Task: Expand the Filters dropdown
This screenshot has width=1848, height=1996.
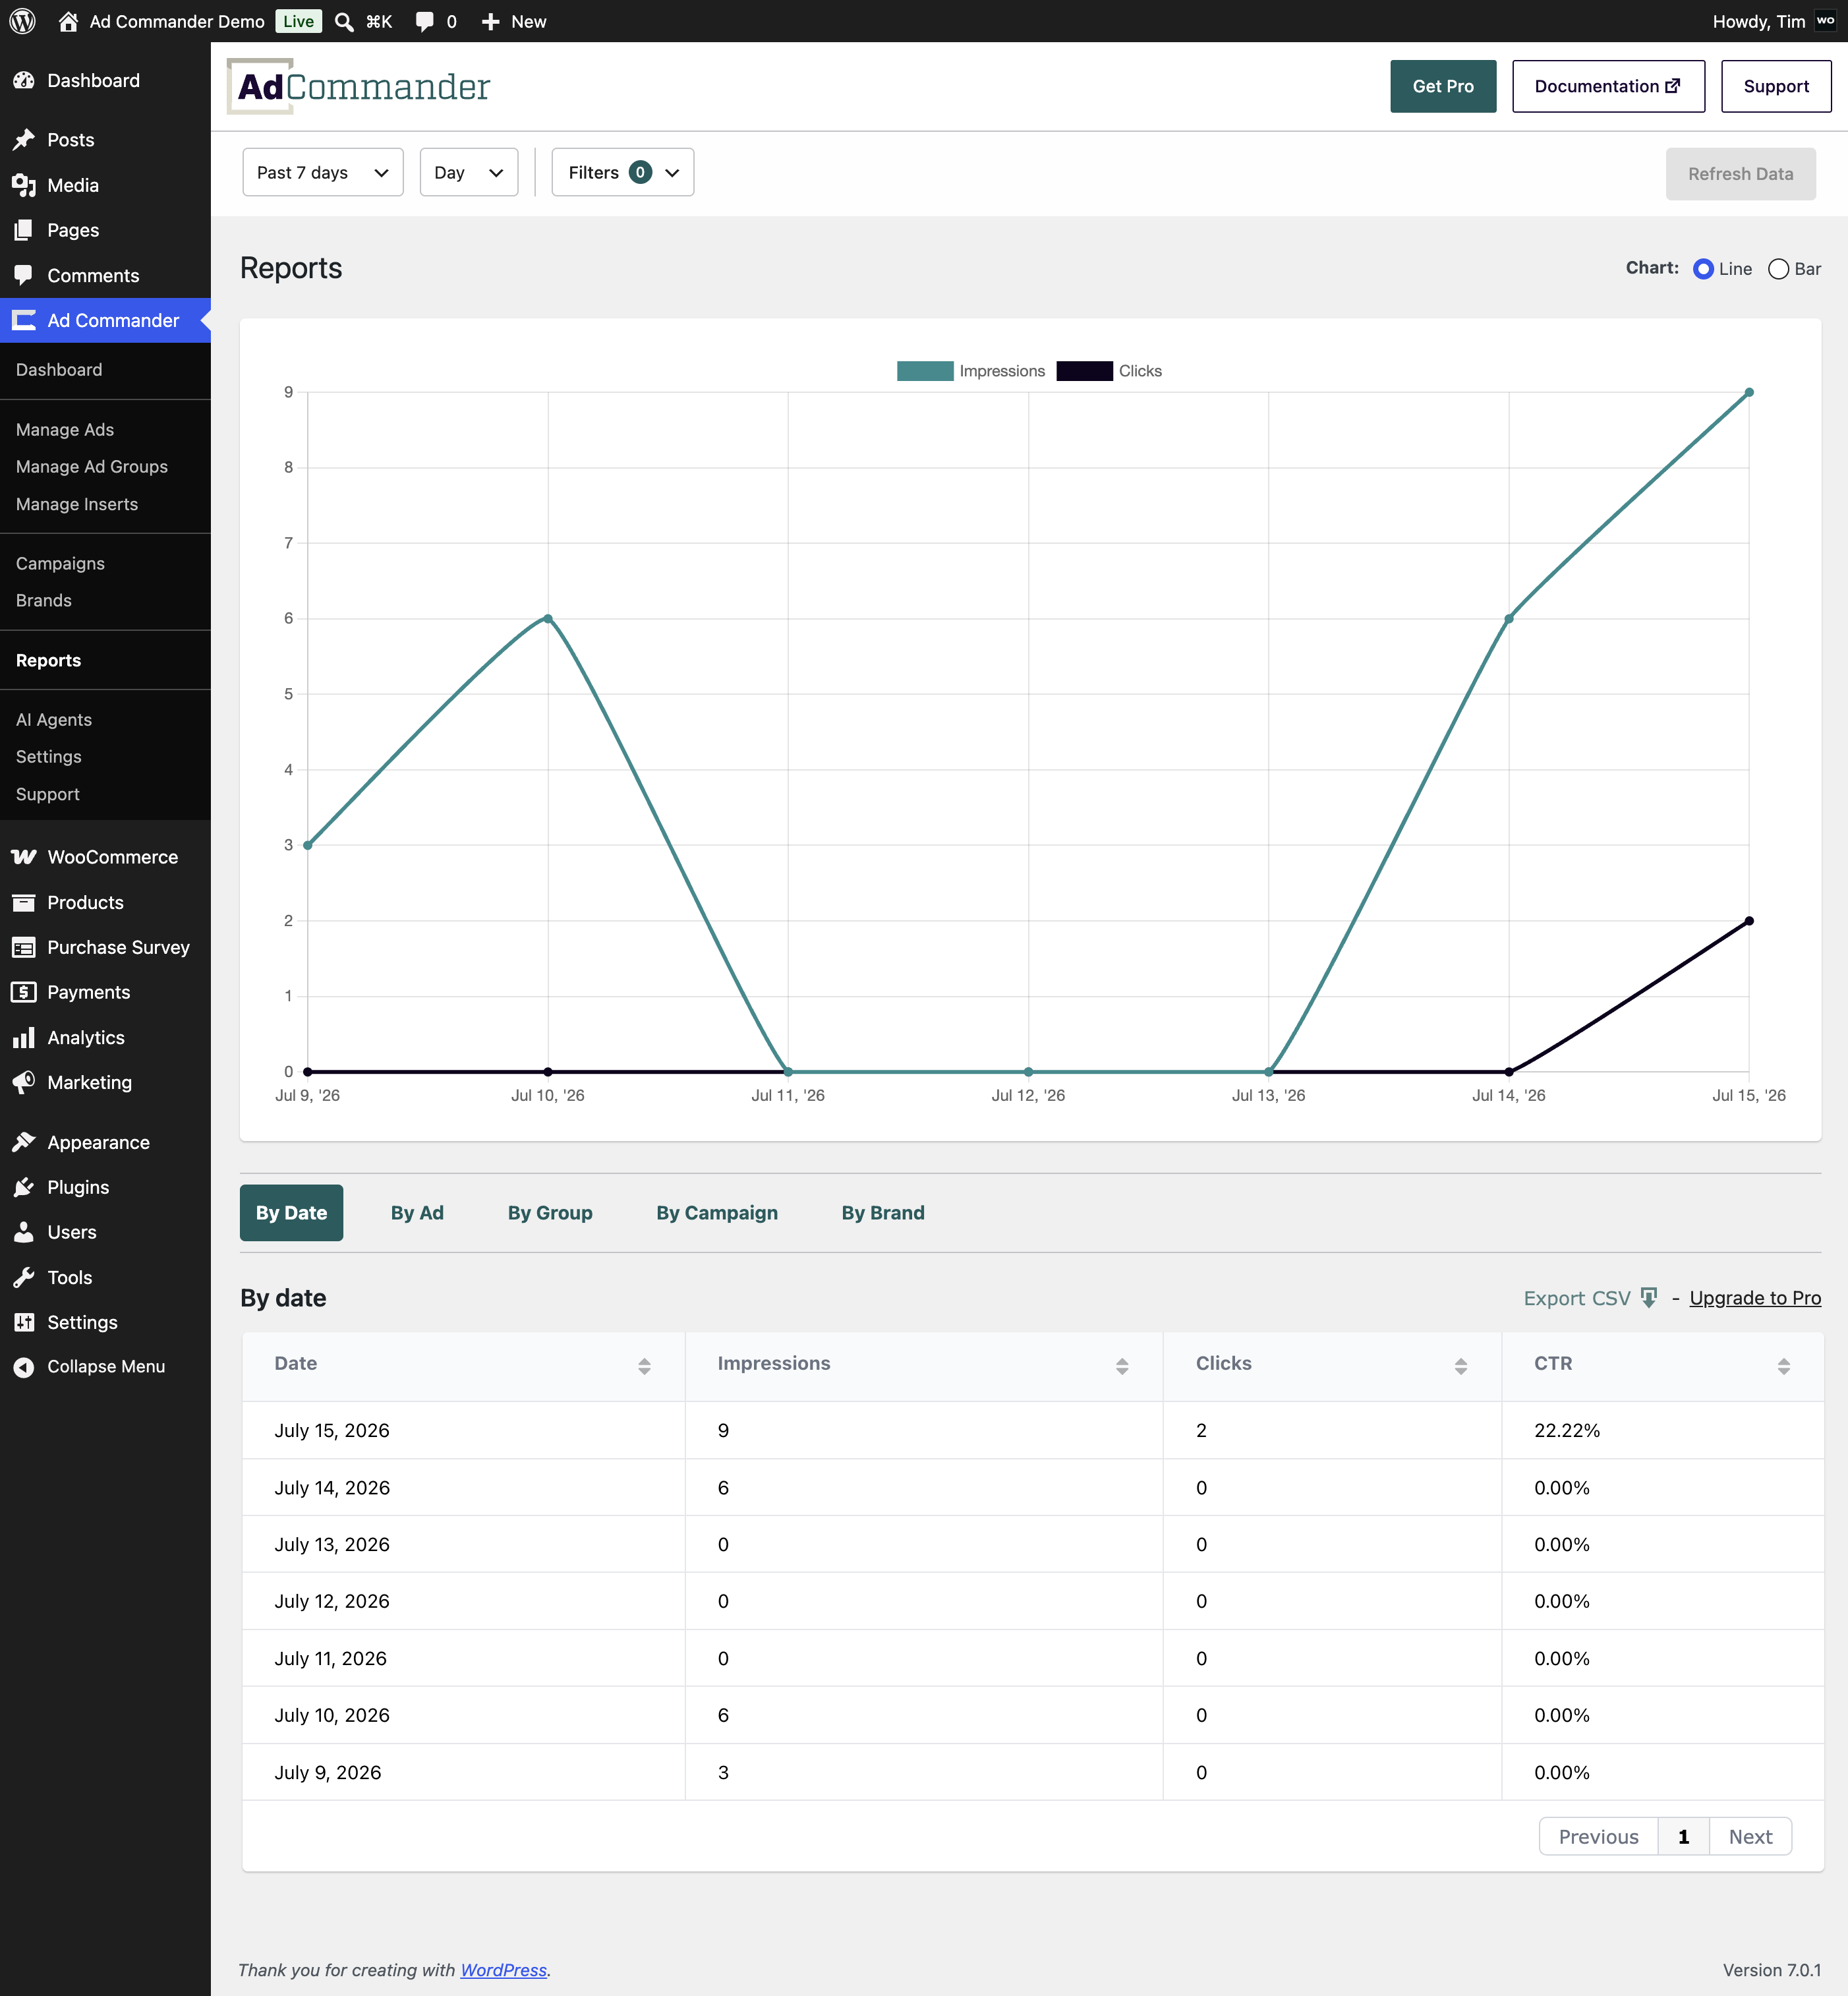Action: pyautogui.click(x=622, y=172)
